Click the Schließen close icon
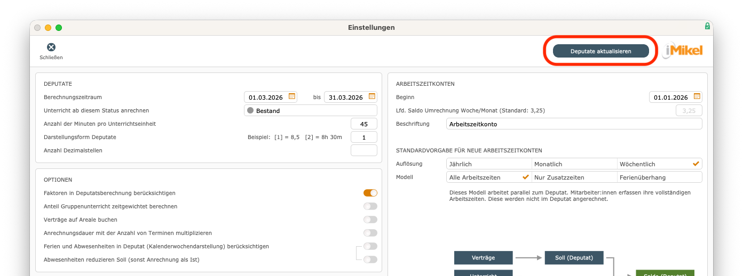The width and height of the screenshot is (743, 276). pyautogui.click(x=51, y=47)
